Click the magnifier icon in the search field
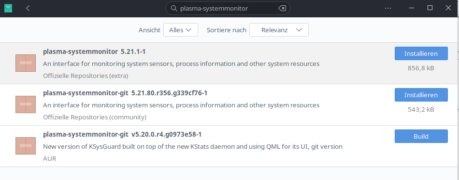The height and width of the screenshot is (180, 459). pos(174,9)
